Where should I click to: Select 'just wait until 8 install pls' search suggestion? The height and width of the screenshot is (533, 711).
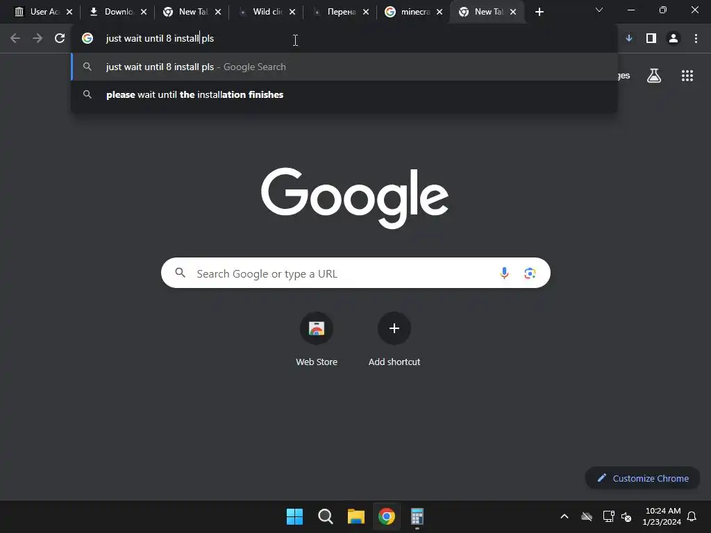tap(344, 67)
